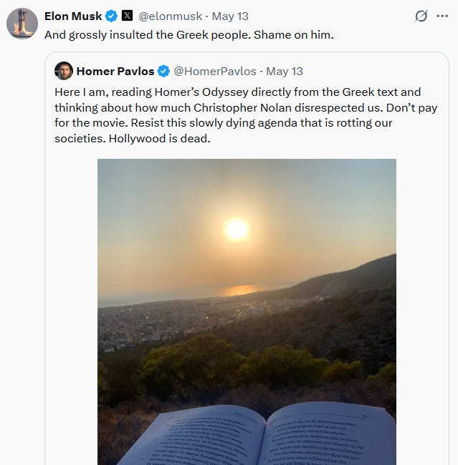The image size is (458, 465).
Task: Click the black X affiliation badge
Action: [x=127, y=16]
